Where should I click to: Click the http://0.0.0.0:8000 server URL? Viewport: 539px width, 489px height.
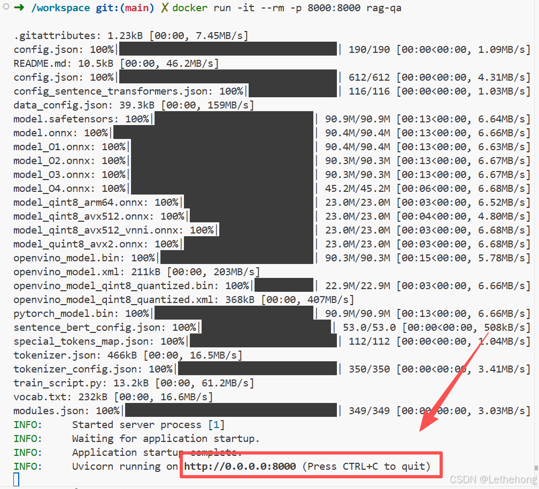click(x=240, y=467)
